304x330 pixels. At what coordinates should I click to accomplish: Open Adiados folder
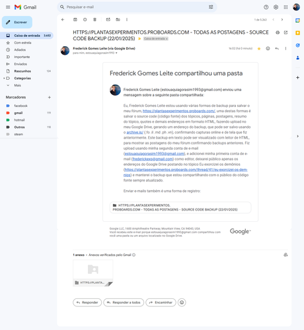[26, 49]
